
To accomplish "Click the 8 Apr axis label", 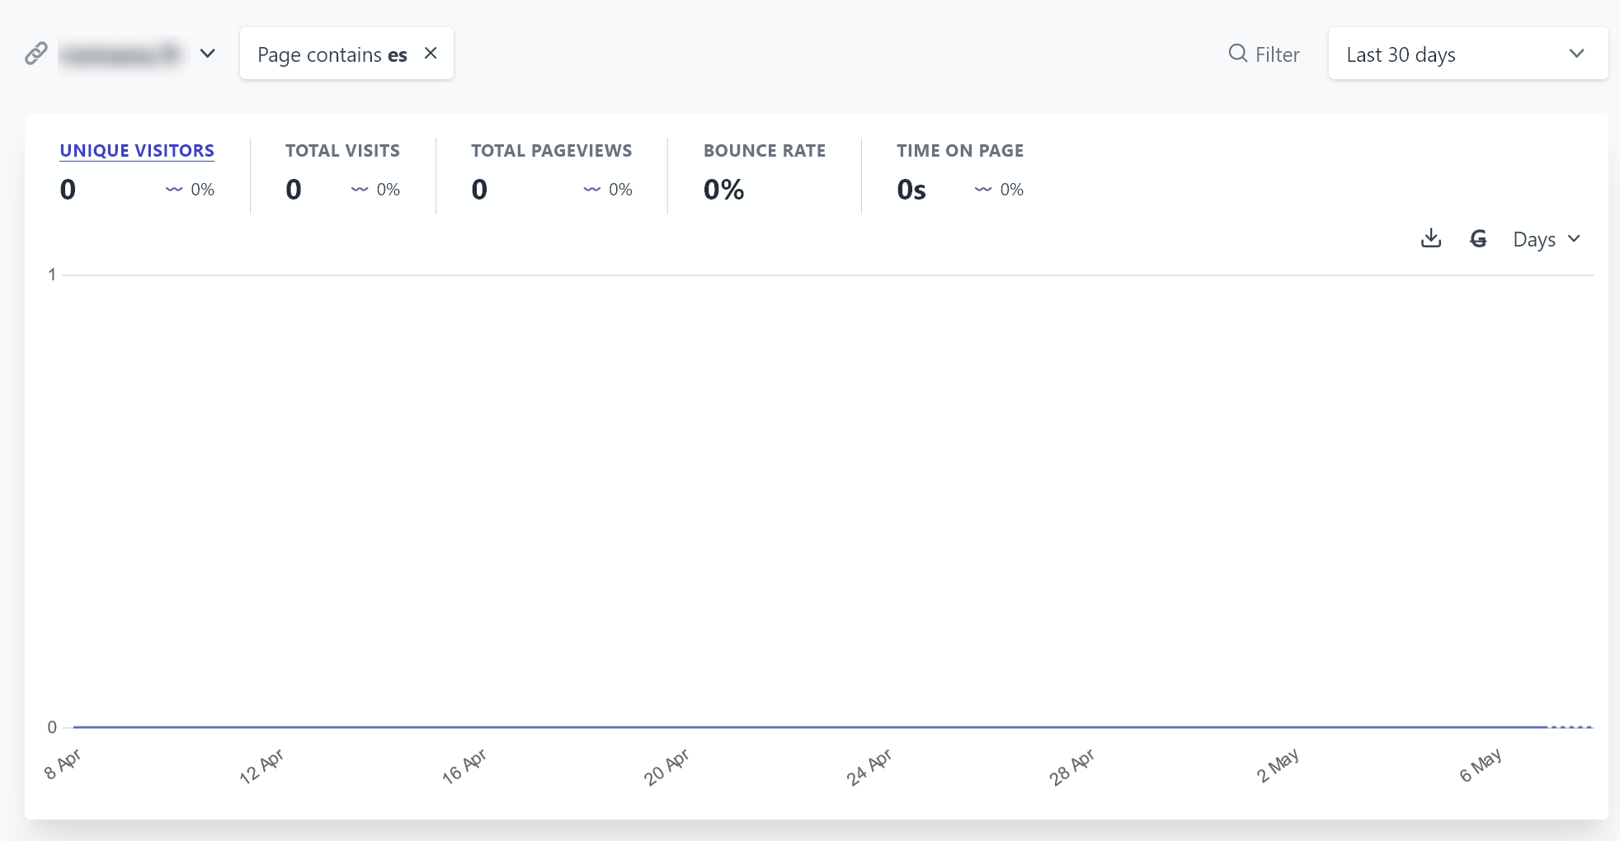I will pyautogui.click(x=63, y=764).
